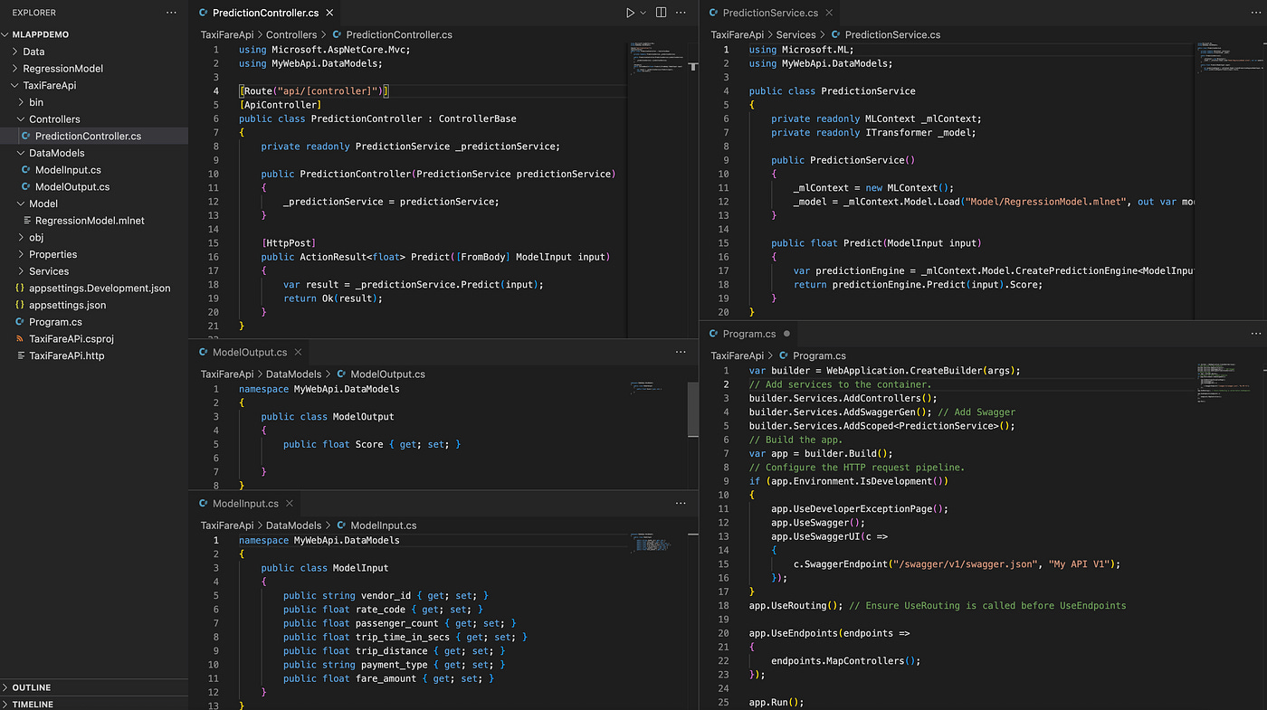
Task: Click the Run play icon in editor toolbar
Action: [x=630, y=13]
